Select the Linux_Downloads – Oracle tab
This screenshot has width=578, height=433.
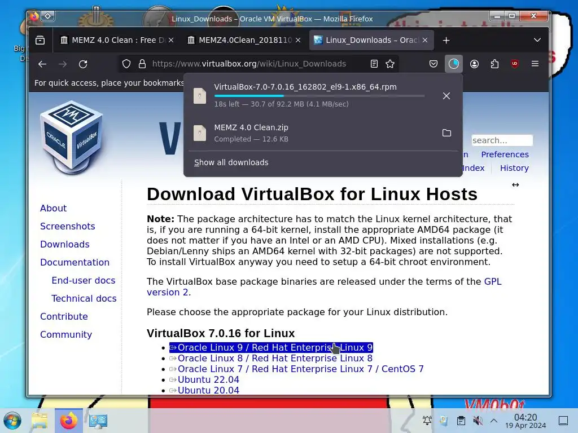click(371, 40)
